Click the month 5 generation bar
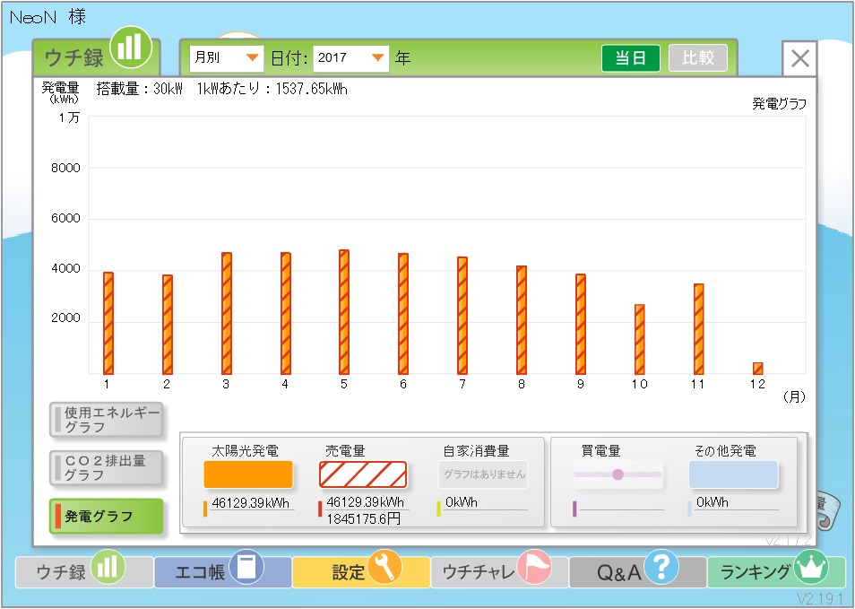Image resolution: width=855 pixels, height=609 pixels. (344, 312)
